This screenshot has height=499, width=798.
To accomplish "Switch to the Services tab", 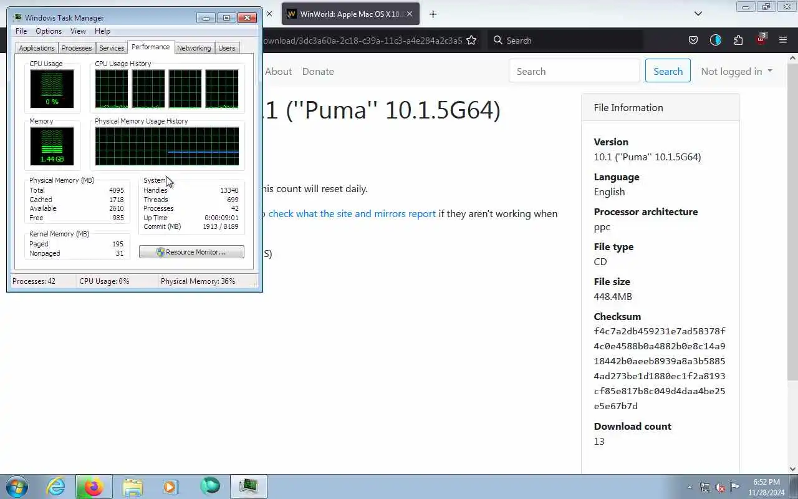I will click(112, 48).
